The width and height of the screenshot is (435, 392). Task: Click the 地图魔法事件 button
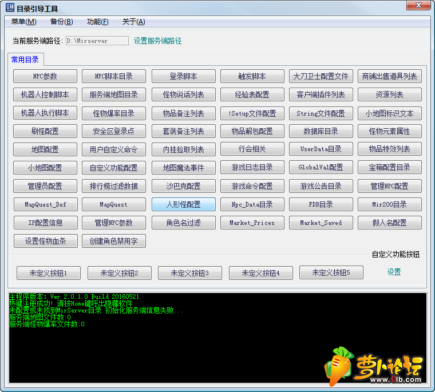(183, 168)
